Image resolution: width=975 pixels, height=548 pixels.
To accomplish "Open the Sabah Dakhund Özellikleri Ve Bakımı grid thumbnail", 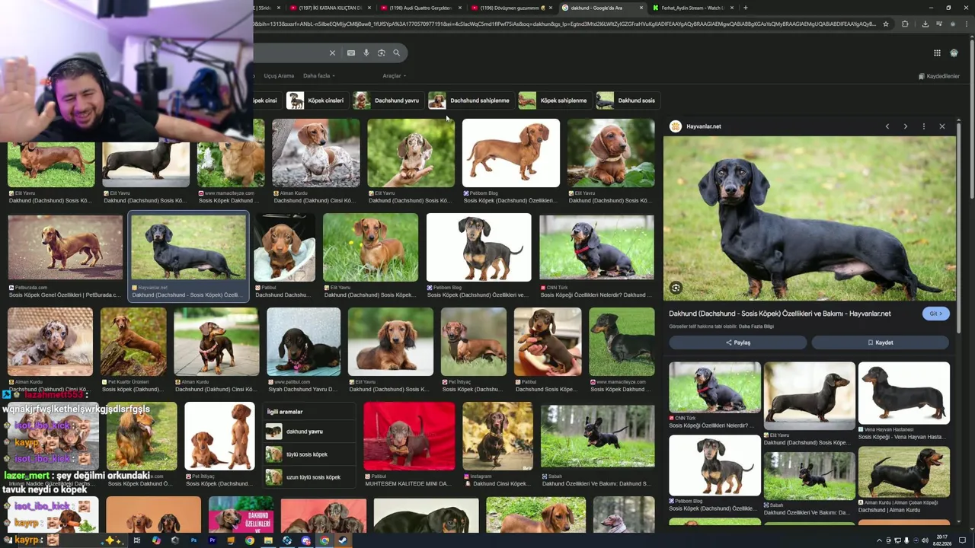I will 597,436.
